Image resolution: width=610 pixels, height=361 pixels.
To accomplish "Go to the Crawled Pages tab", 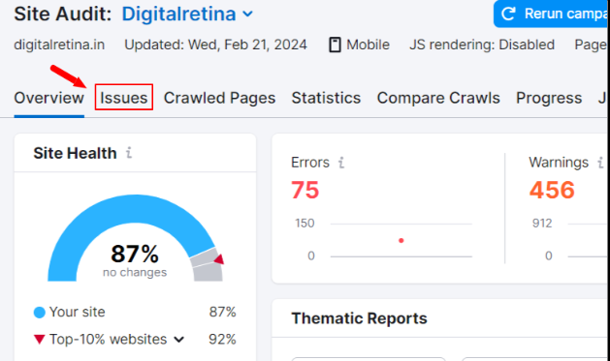I will 219,98.
